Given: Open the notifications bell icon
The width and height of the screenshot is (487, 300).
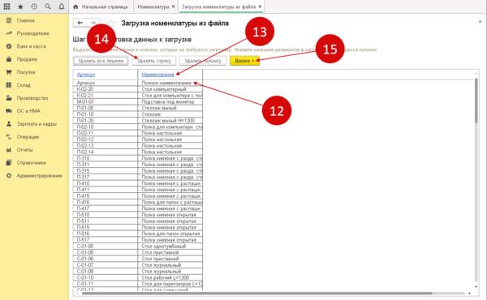Looking at the screenshot, I should pos(62,6).
